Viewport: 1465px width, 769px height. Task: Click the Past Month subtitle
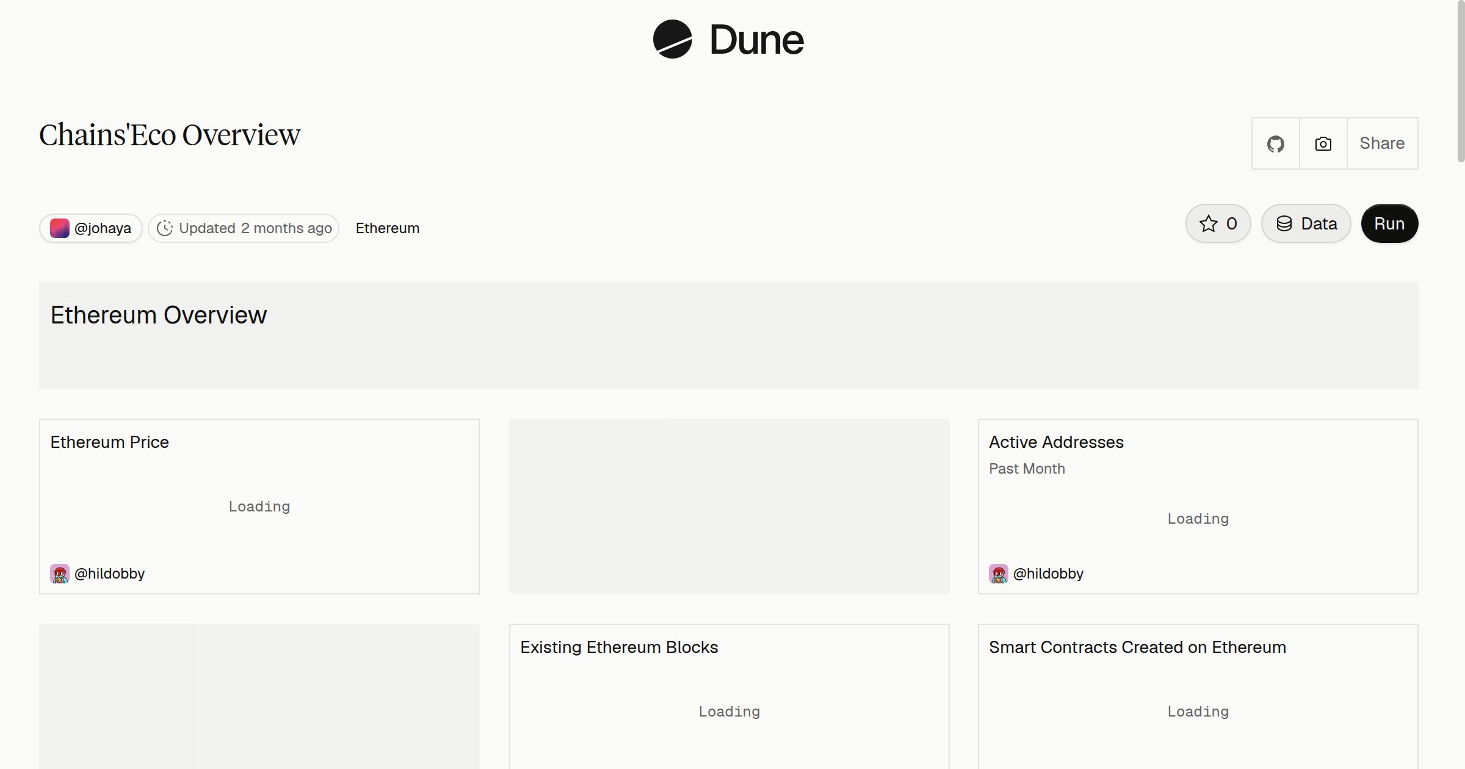point(1027,469)
